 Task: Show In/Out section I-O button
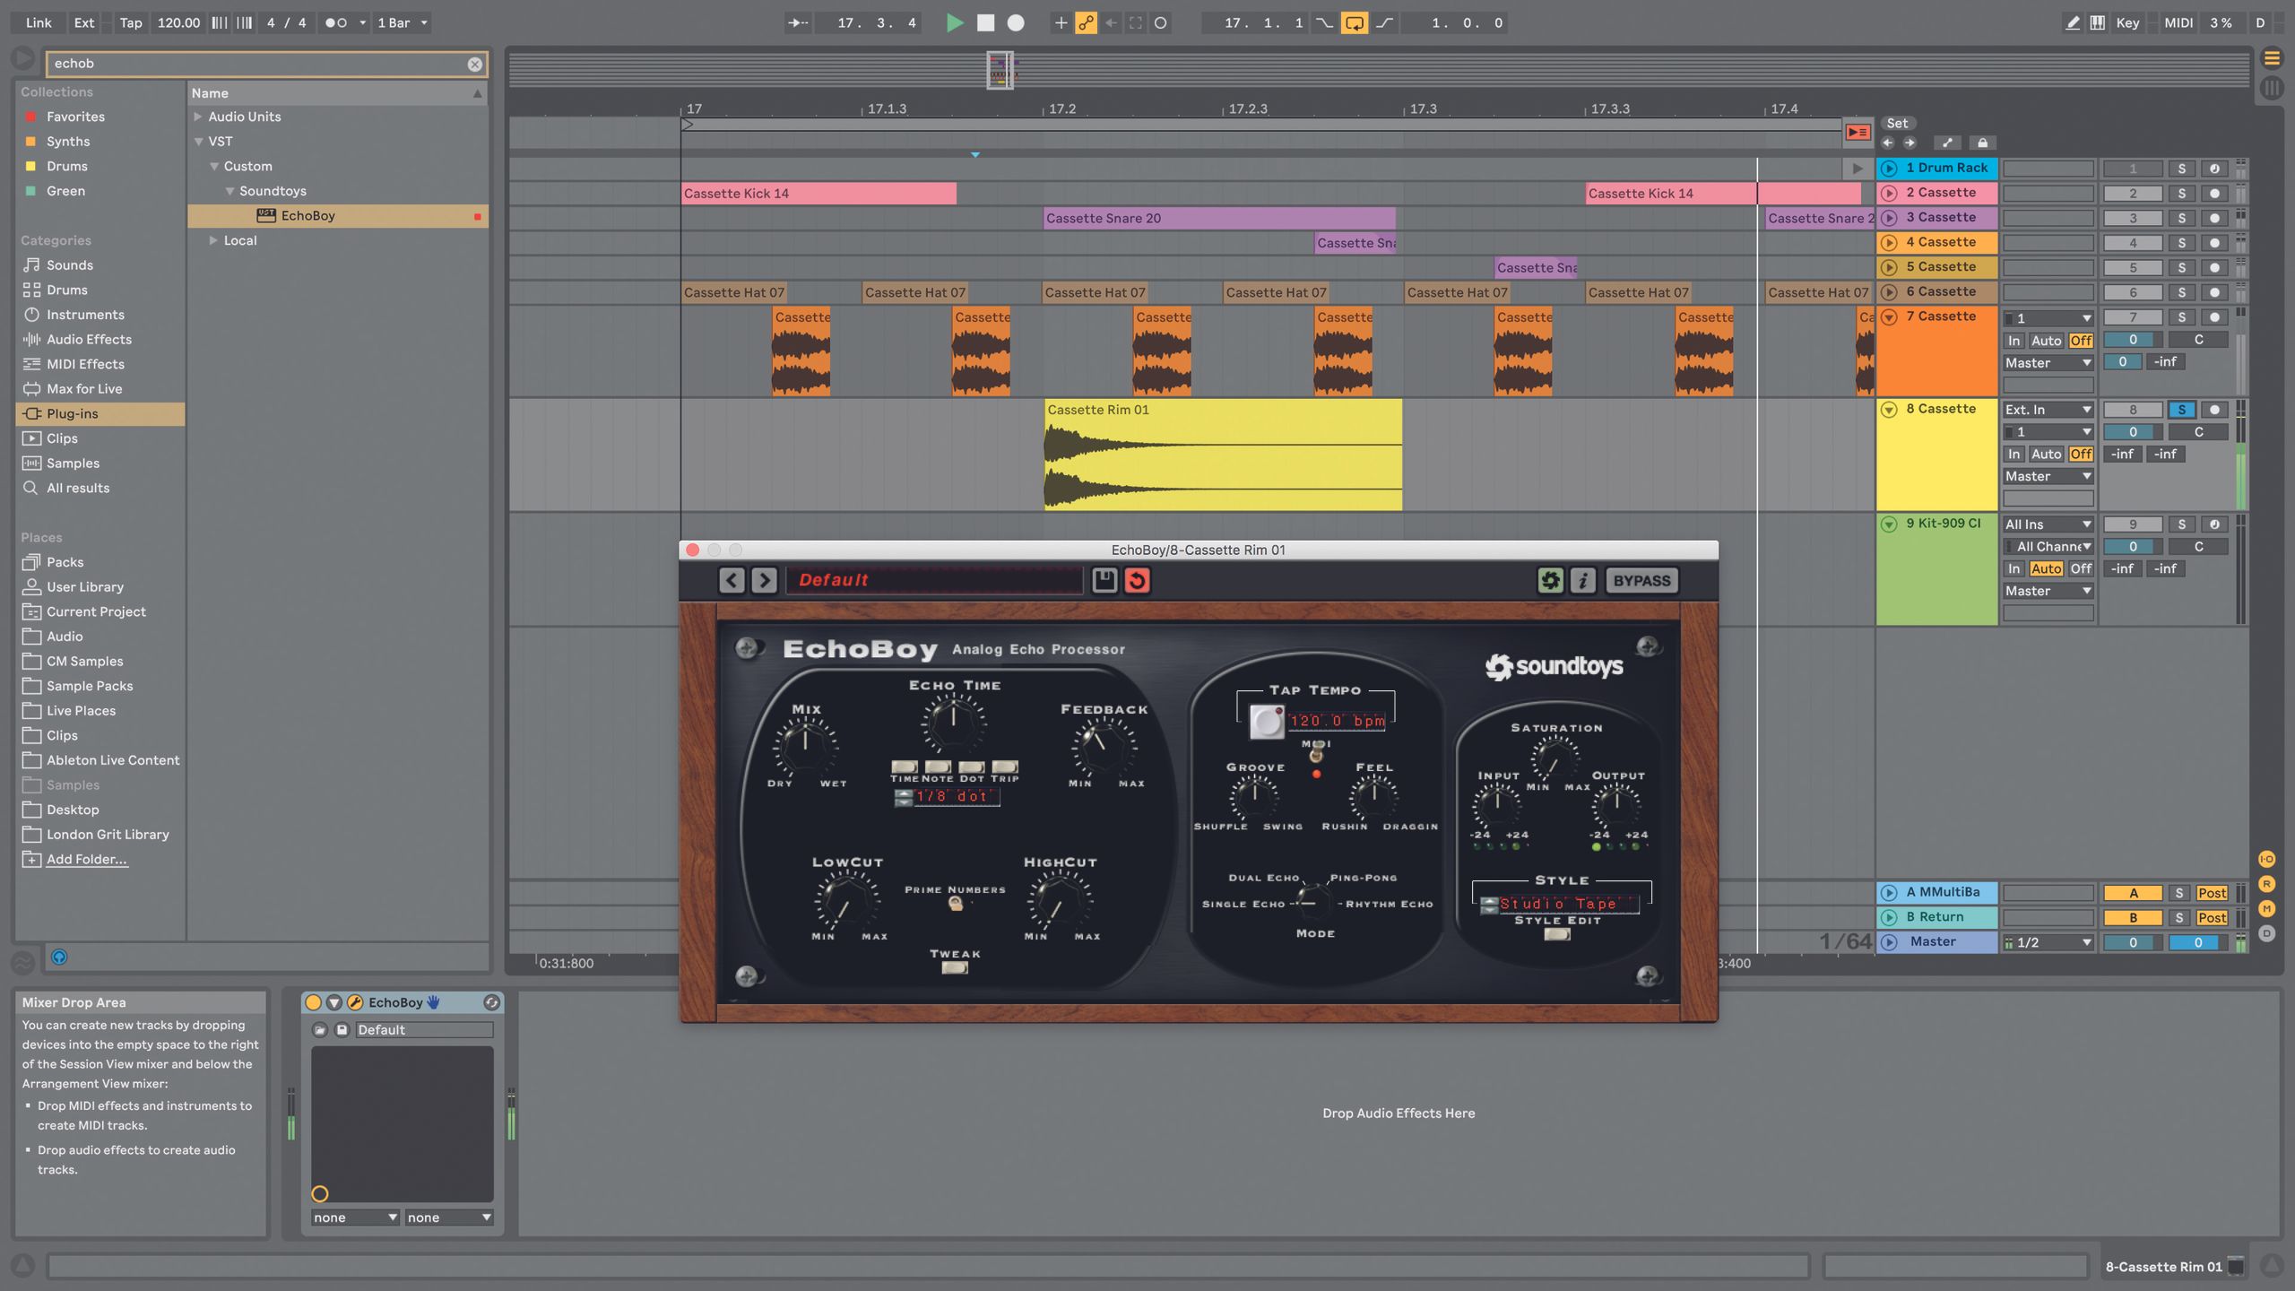point(2266,859)
